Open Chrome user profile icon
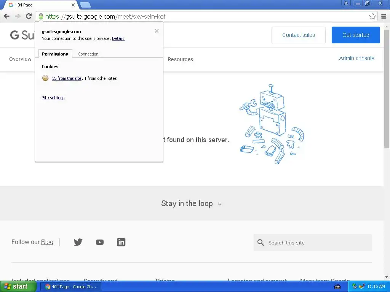 [346, 3]
